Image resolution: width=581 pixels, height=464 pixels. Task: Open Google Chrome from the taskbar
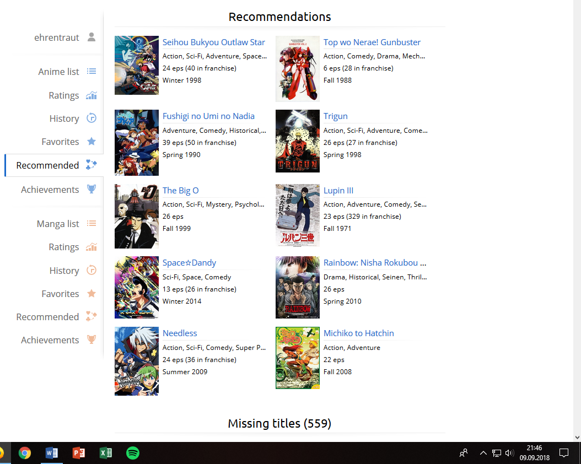pos(25,453)
